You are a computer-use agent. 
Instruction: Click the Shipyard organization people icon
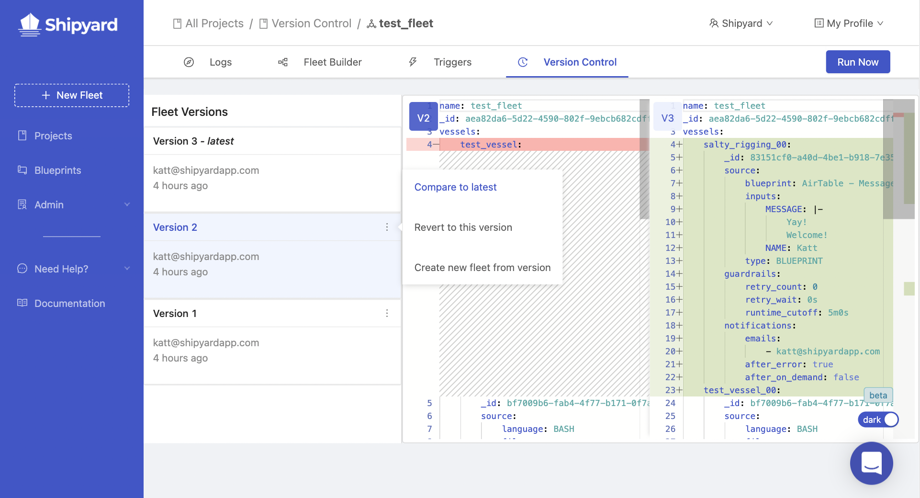pos(714,23)
